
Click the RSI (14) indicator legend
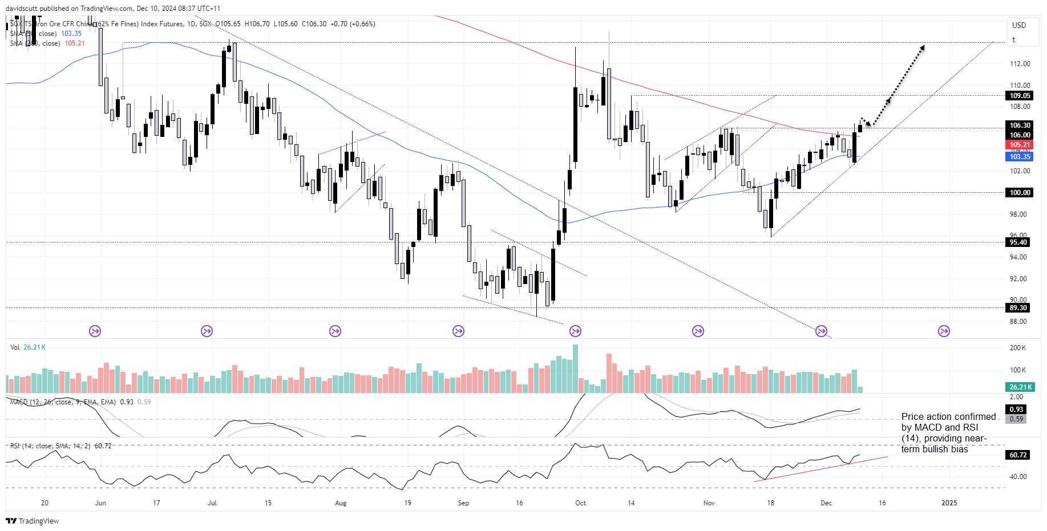[60, 446]
